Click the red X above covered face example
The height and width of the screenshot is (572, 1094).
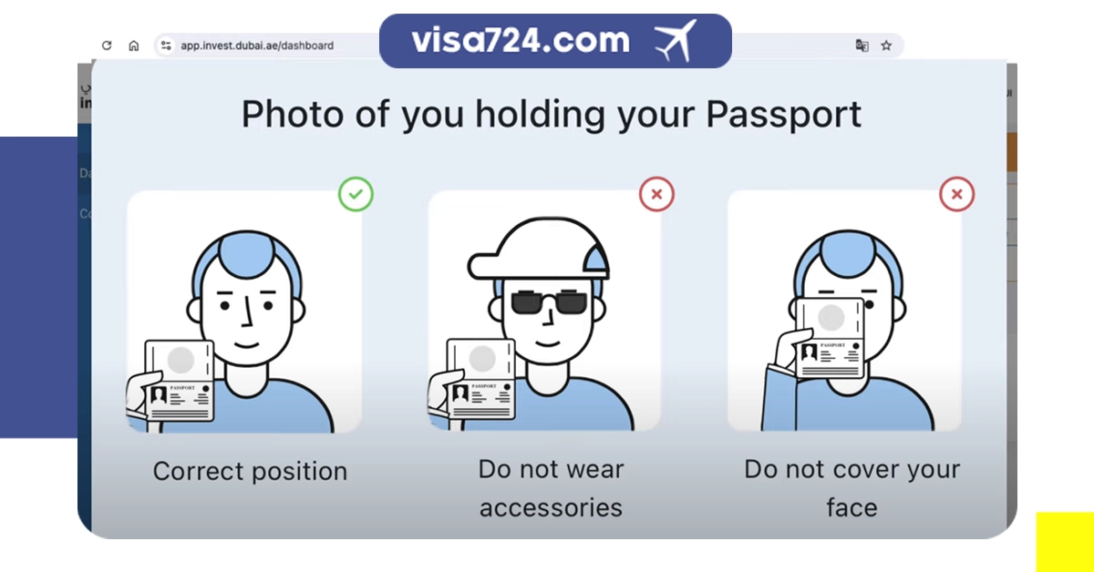click(x=956, y=194)
